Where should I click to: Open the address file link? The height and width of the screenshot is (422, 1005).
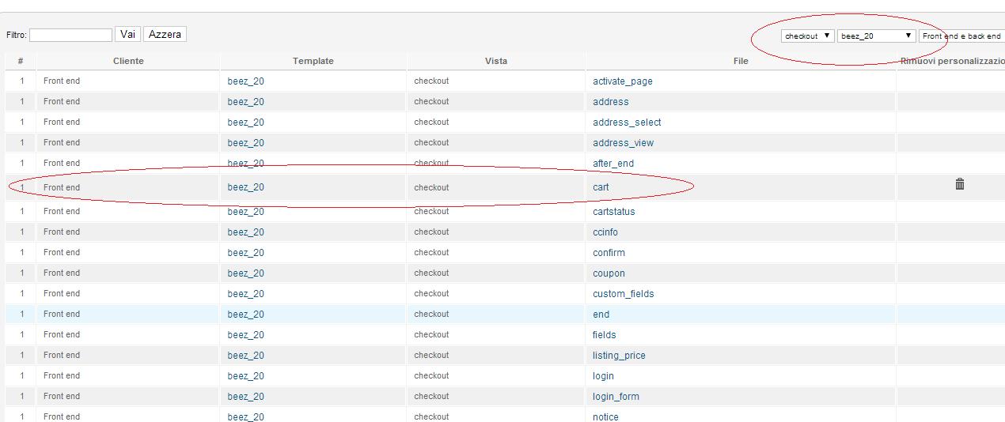point(611,102)
